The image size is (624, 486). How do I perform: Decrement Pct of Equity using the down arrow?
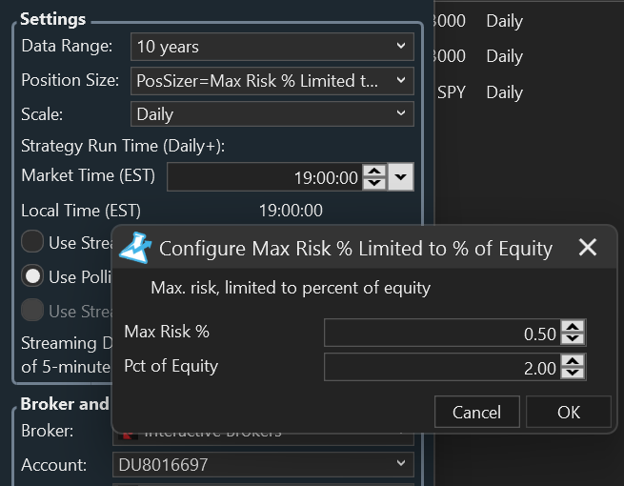coord(572,374)
